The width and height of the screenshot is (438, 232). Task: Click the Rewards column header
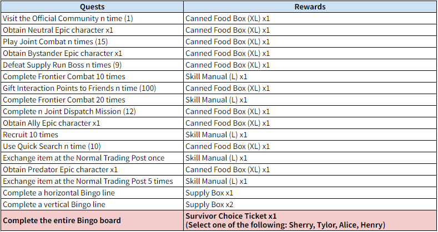pos(310,7)
